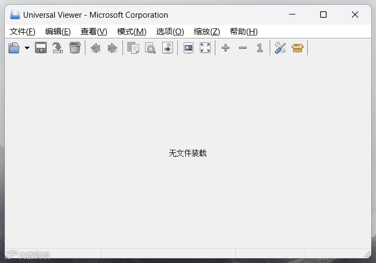Click the resize grip in status bar corner
Image resolution: width=376 pixels, height=263 pixels.
point(367,254)
